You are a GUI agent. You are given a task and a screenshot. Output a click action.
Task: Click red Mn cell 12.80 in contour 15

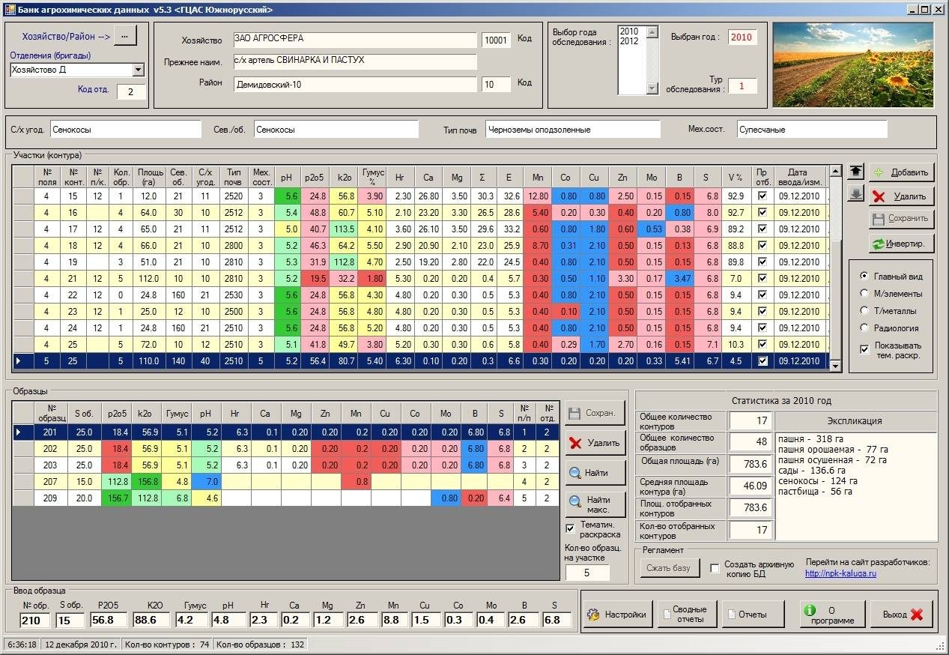click(537, 196)
